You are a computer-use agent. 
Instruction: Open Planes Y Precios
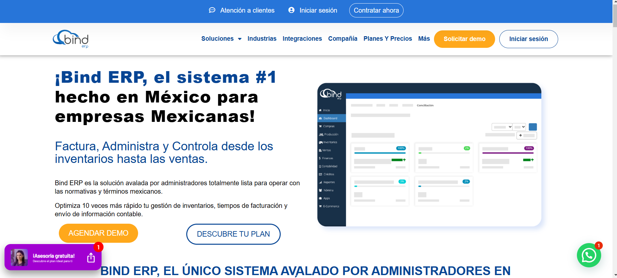click(x=387, y=39)
